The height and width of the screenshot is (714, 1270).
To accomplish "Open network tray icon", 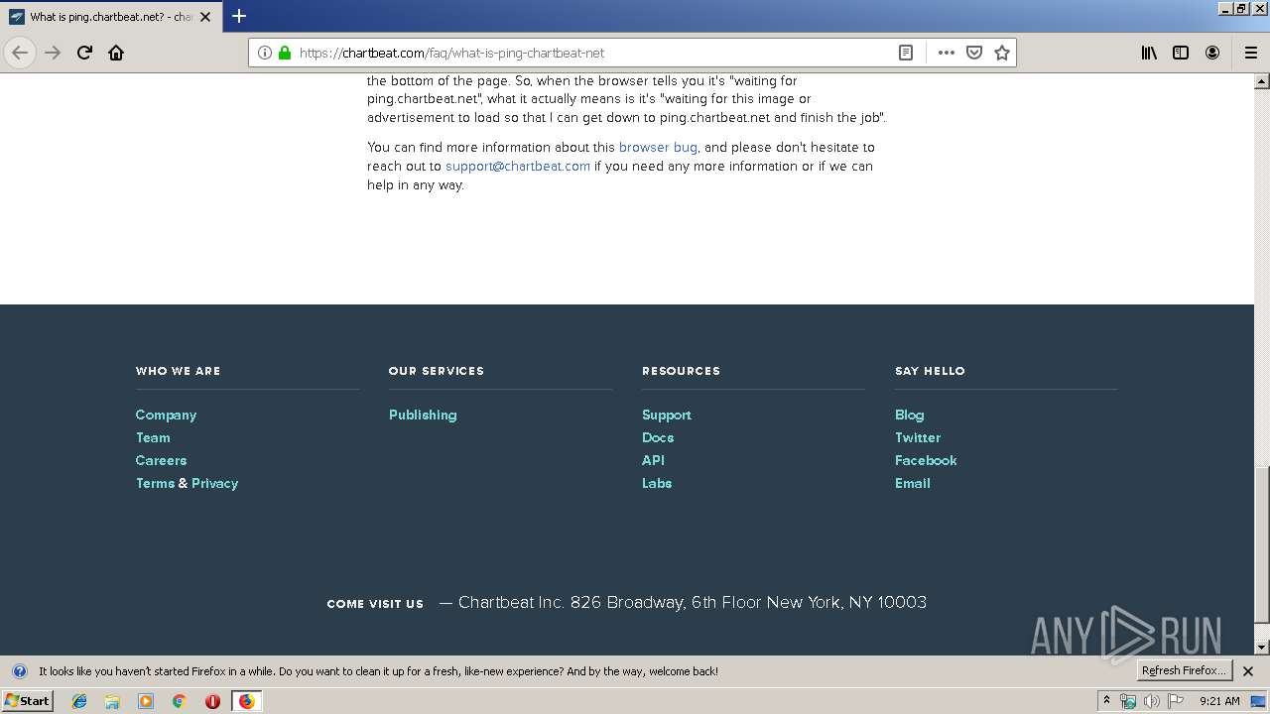I will 1128,701.
